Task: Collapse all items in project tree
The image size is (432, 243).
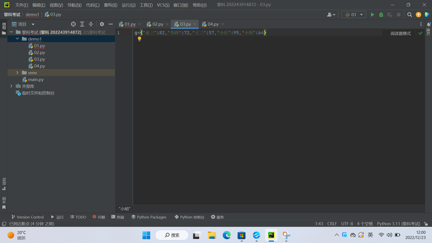Action: tap(91, 24)
